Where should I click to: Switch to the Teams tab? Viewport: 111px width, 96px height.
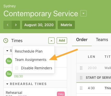102,40
